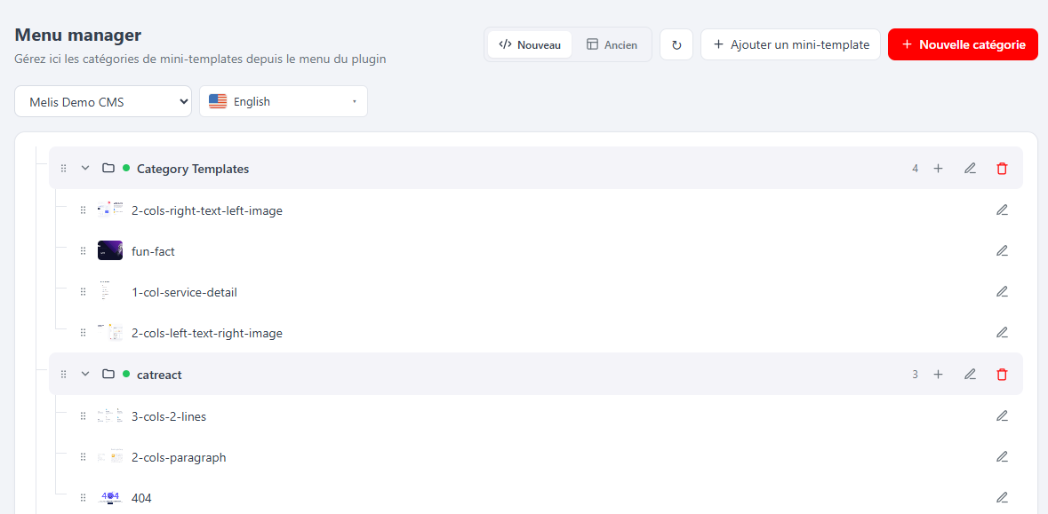This screenshot has height=514, width=1048.
Task: Click the Category Templates folder icon
Action: pos(108,168)
